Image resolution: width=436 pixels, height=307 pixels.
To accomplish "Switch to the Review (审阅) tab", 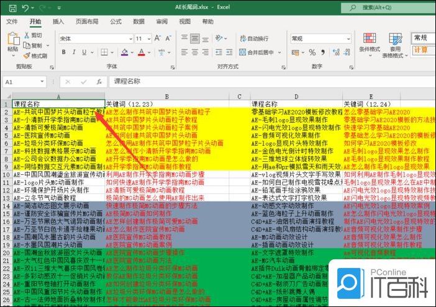I will (x=162, y=22).
